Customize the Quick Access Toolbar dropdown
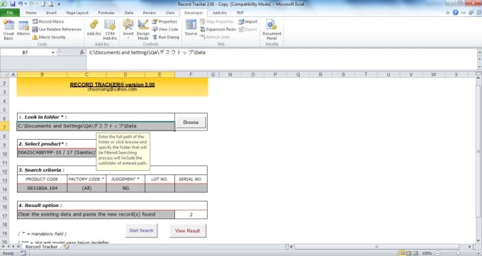This screenshot has height=256, width=482. point(59,4)
